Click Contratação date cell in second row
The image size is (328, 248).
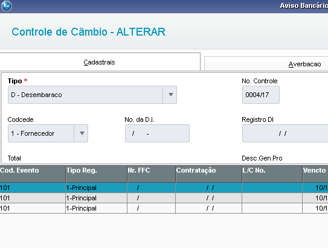pyautogui.click(x=209, y=198)
